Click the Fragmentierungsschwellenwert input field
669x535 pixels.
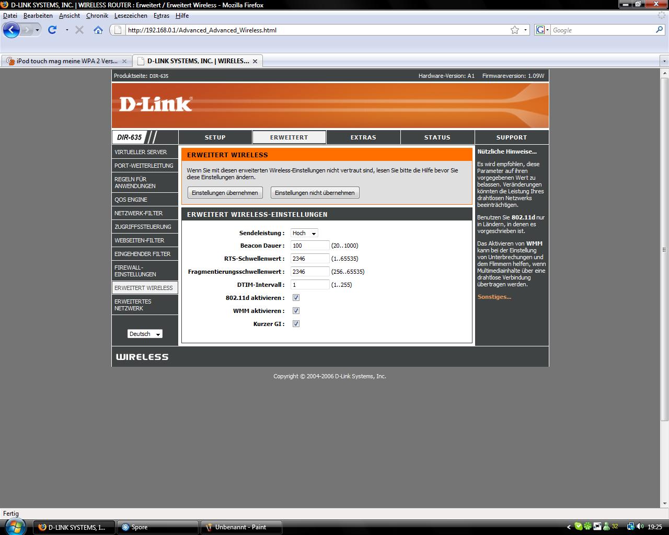[310, 272]
